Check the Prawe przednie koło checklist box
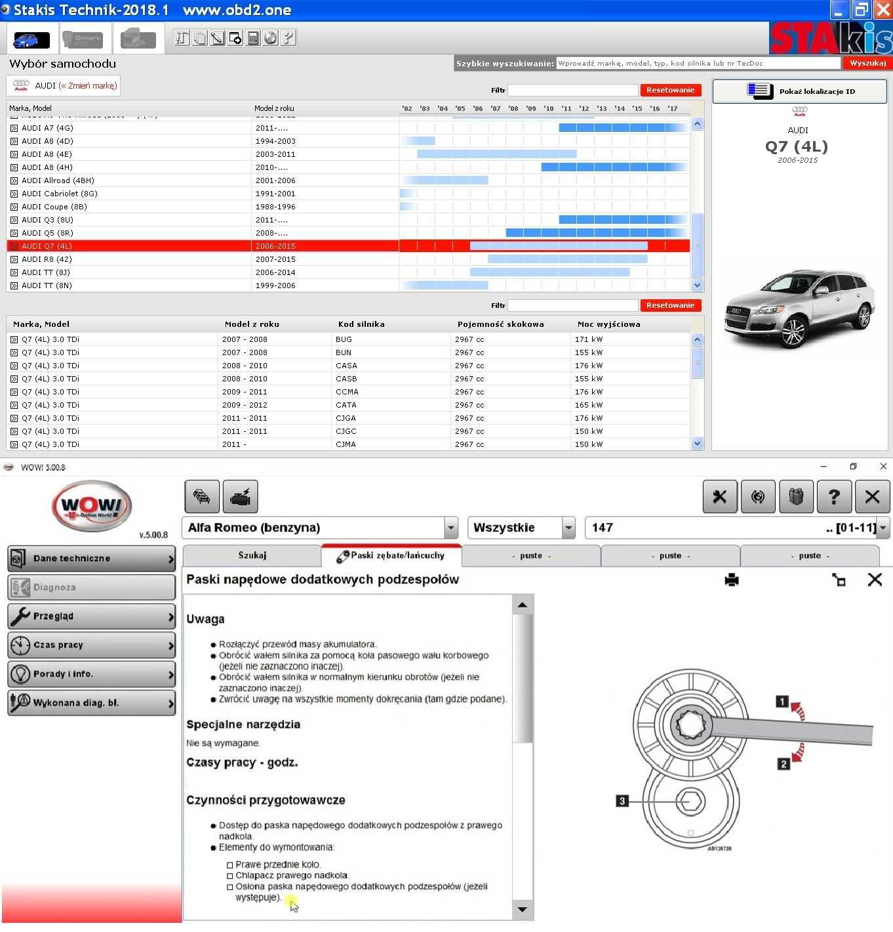The image size is (893, 932). click(230, 865)
